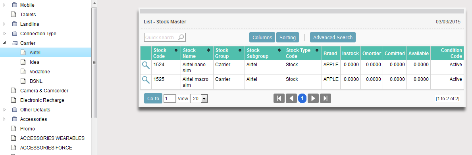Expand the Connection Type tree node
This screenshot has height=155, width=472.
click(4, 34)
